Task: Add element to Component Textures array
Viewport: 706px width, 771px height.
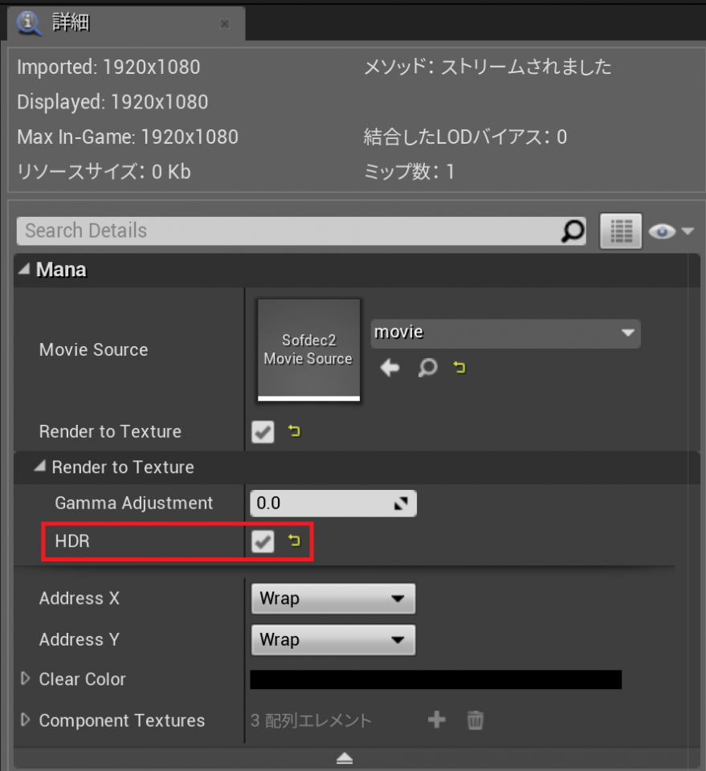Action: pos(437,720)
